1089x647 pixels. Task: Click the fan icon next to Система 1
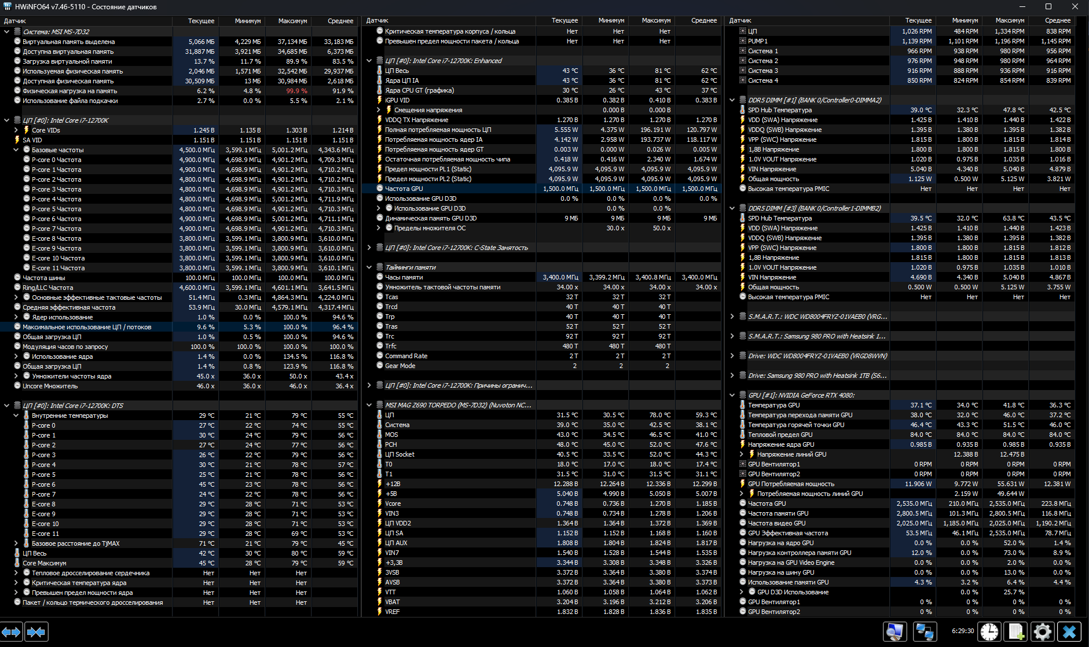click(743, 51)
